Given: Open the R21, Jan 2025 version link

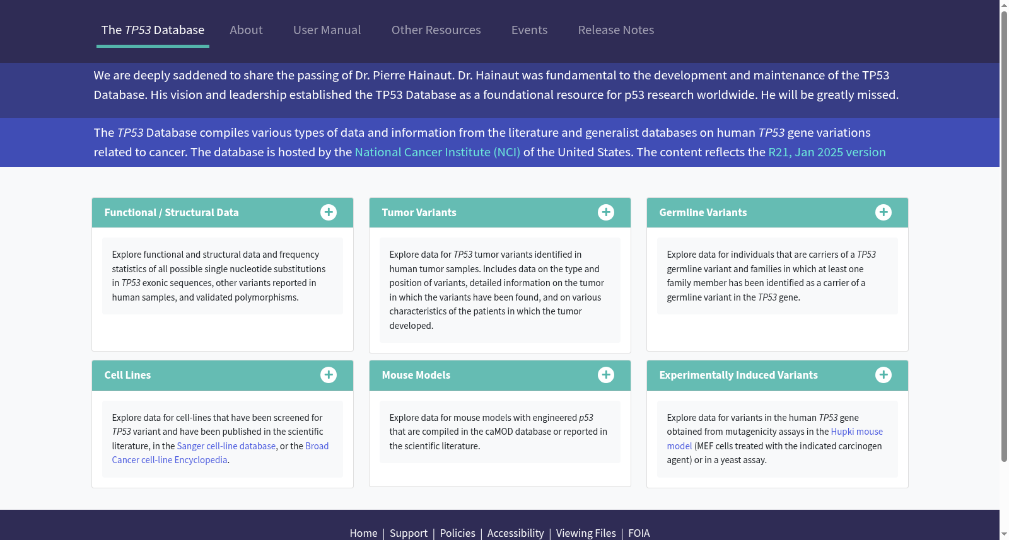Looking at the screenshot, I should click(827, 152).
